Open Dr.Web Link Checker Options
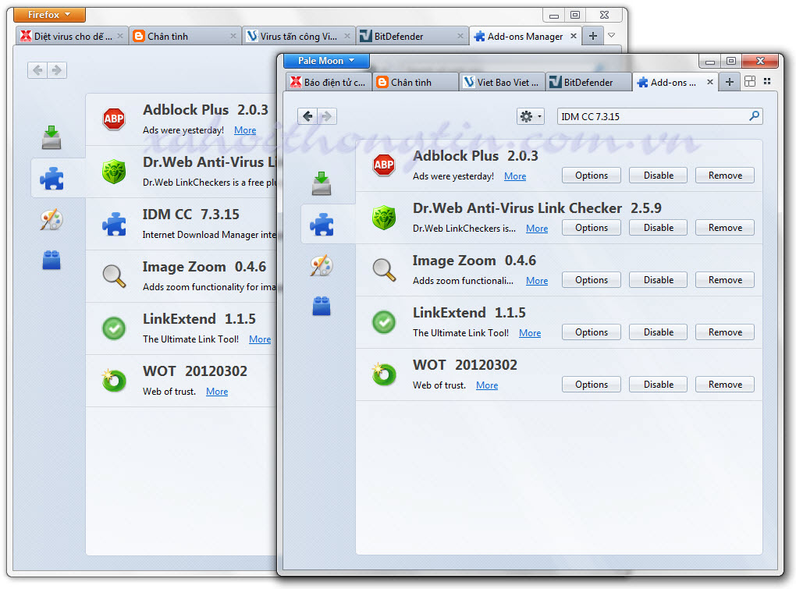Viewport: 796px width, 589px height. (591, 228)
